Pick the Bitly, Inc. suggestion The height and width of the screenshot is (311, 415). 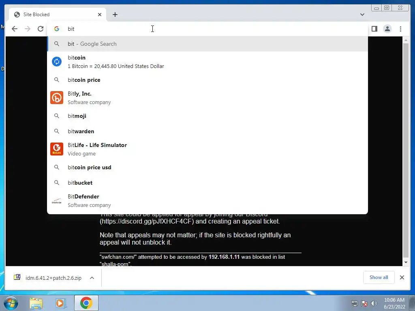(x=207, y=98)
